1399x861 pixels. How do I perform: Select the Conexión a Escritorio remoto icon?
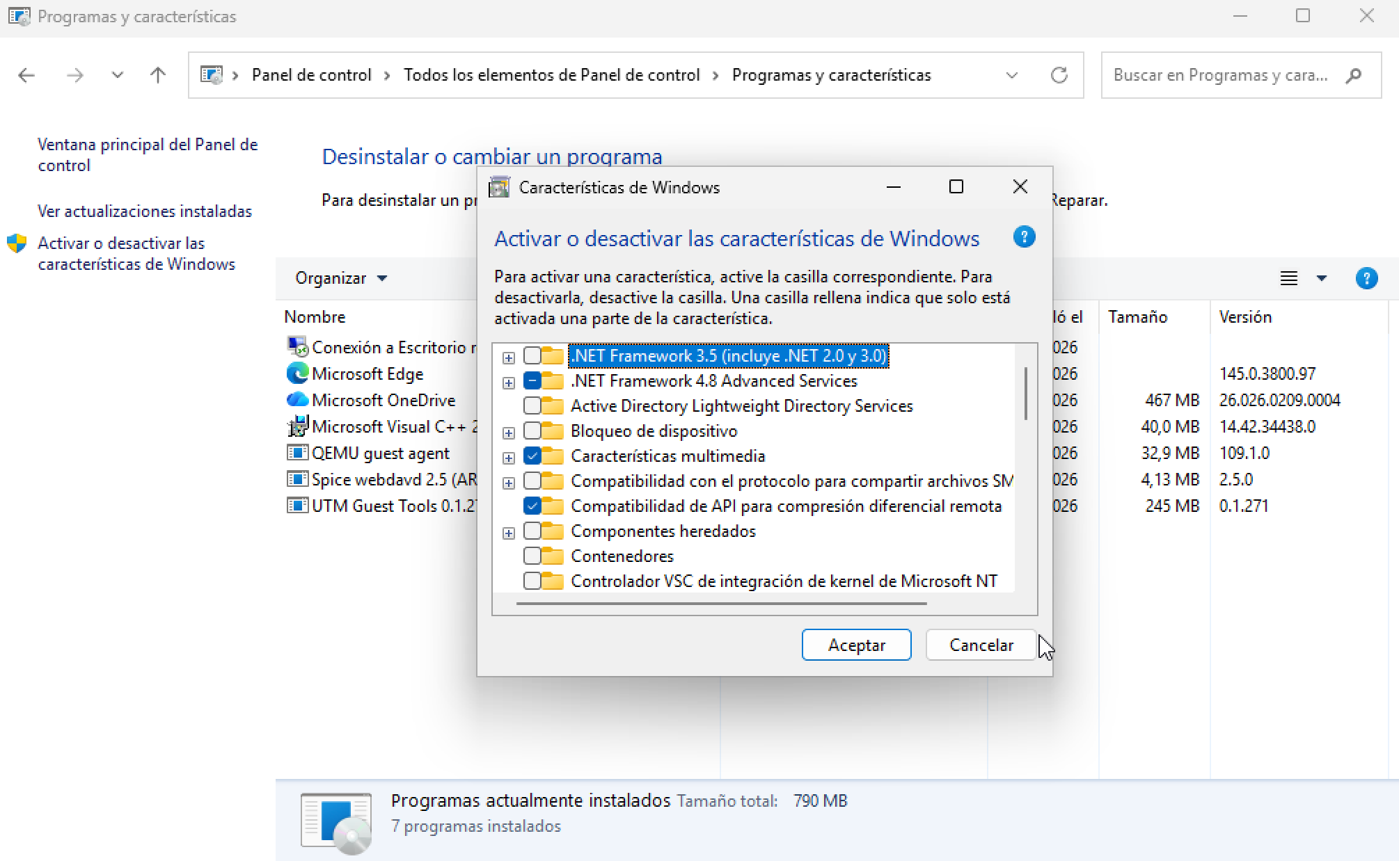[x=297, y=346]
